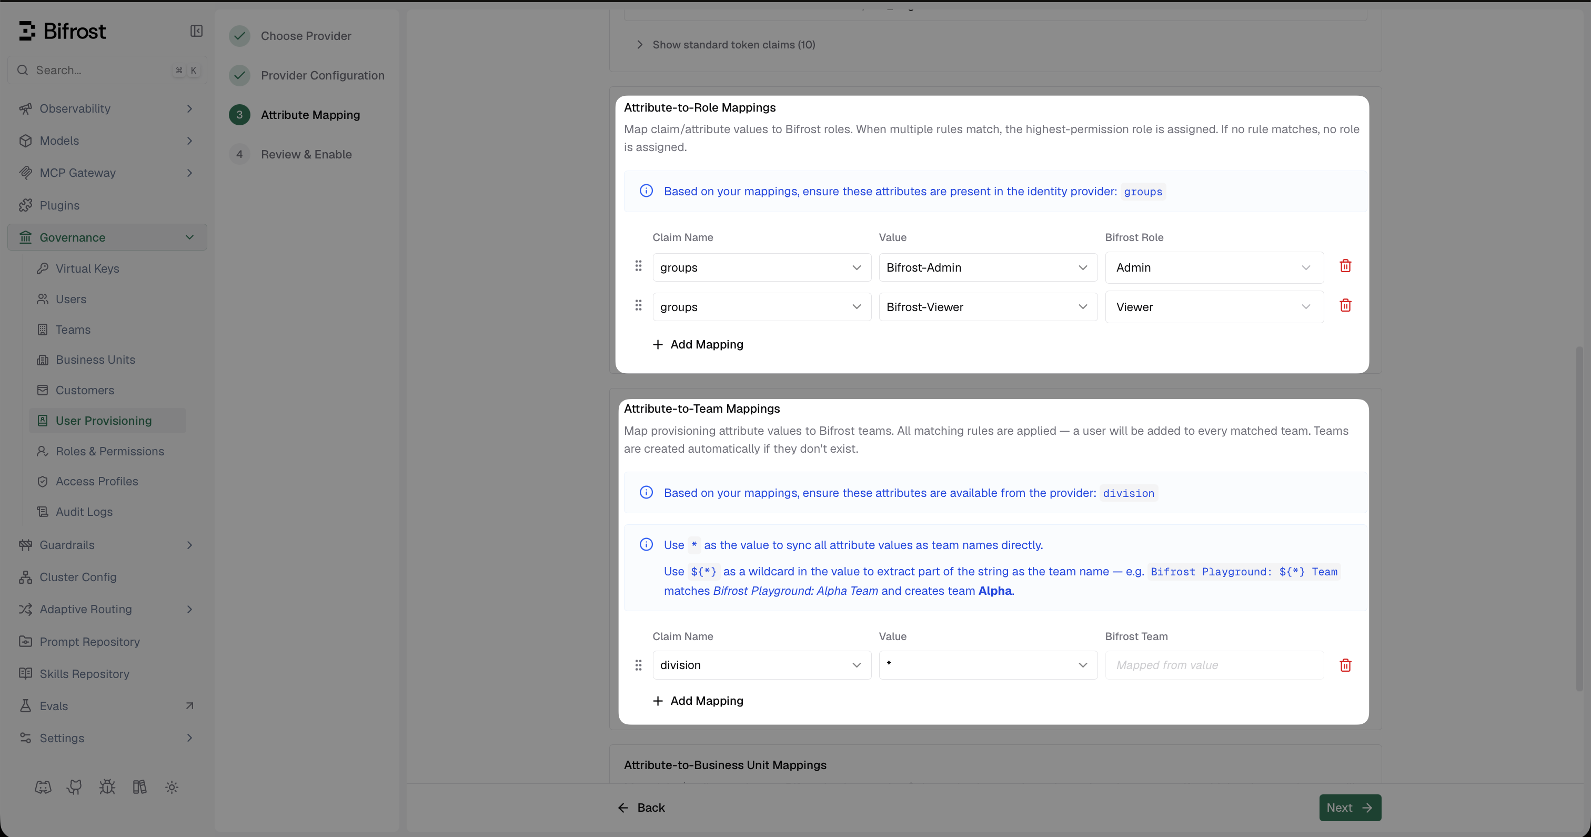The height and width of the screenshot is (837, 1591).
Task: Expand Guardrails menu
Action: [x=107, y=545]
